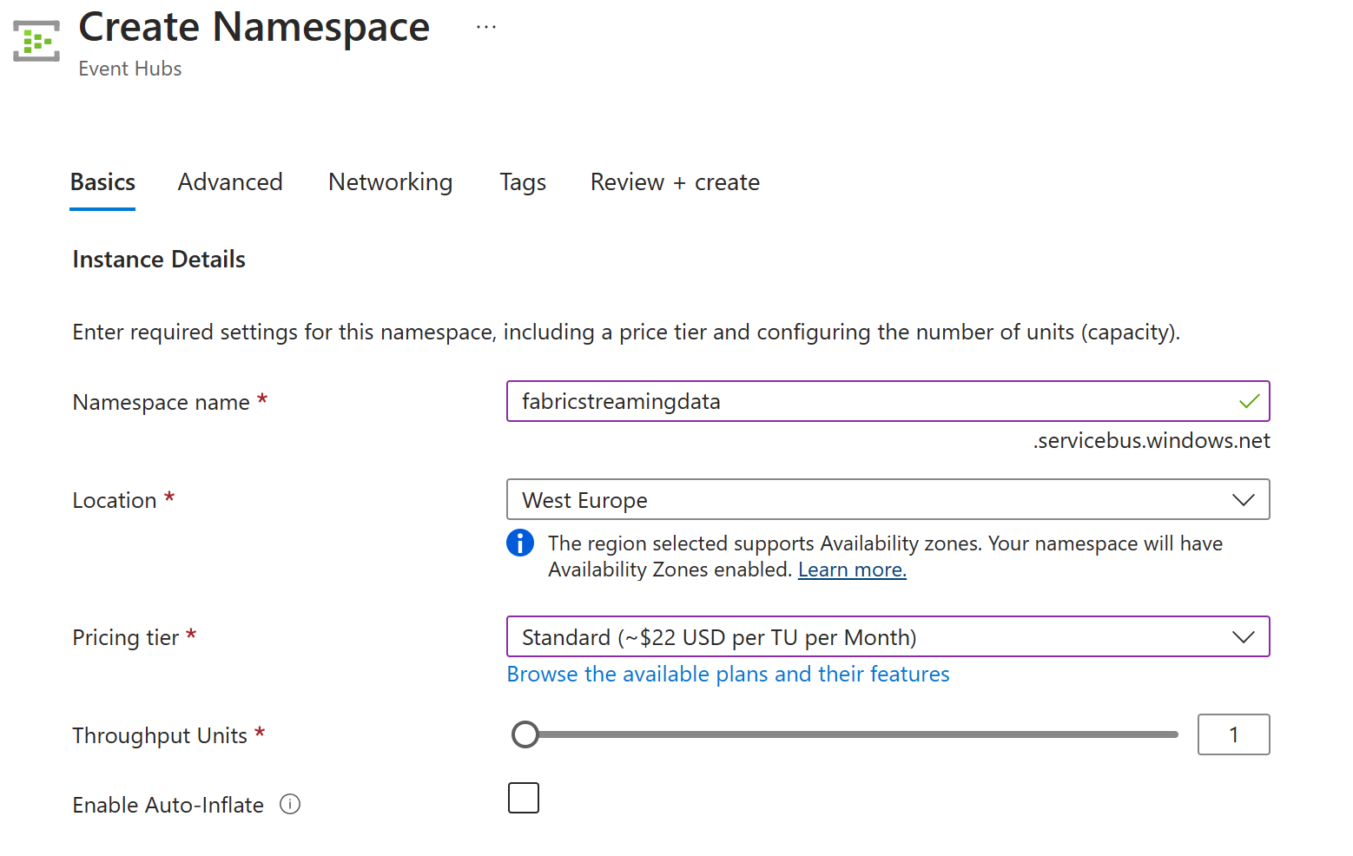Click the info icon next to Enable Auto-Inflate
The height and width of the screenshot is (856, 1353).
290,805
